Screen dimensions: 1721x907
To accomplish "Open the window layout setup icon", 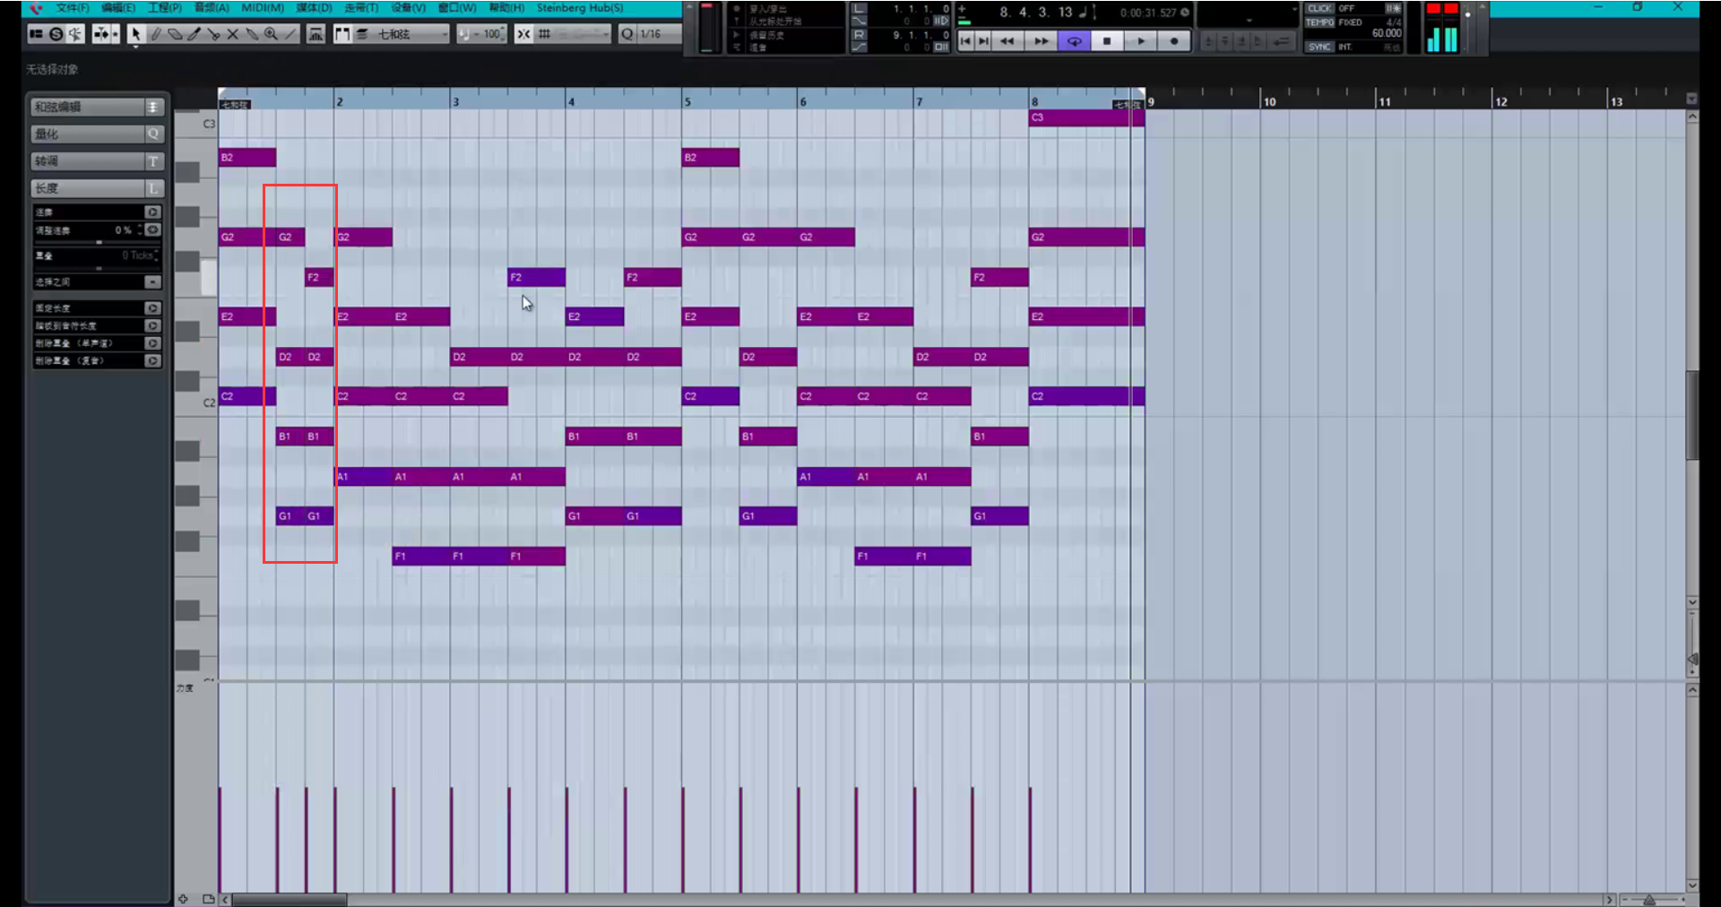I will (x=36, y=34).
